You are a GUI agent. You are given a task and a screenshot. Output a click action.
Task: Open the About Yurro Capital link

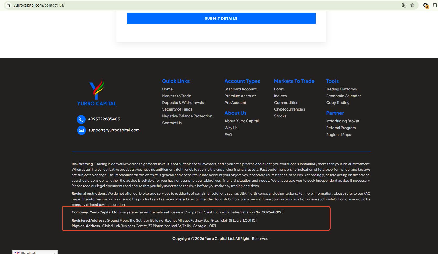(242, 121)
